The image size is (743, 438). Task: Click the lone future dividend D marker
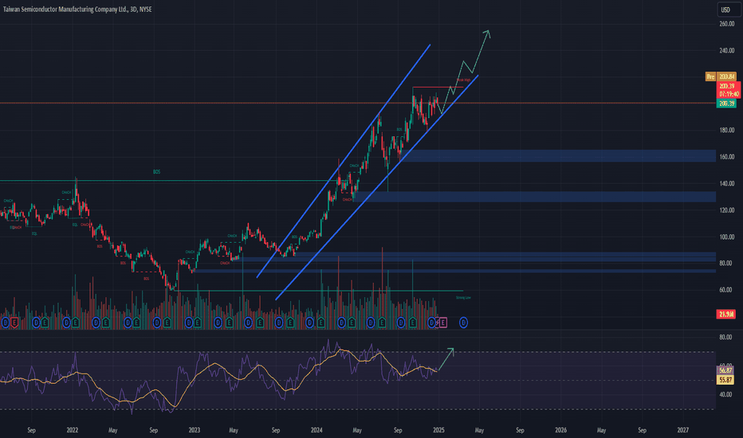pyautogui.click(x=463, y=323)
